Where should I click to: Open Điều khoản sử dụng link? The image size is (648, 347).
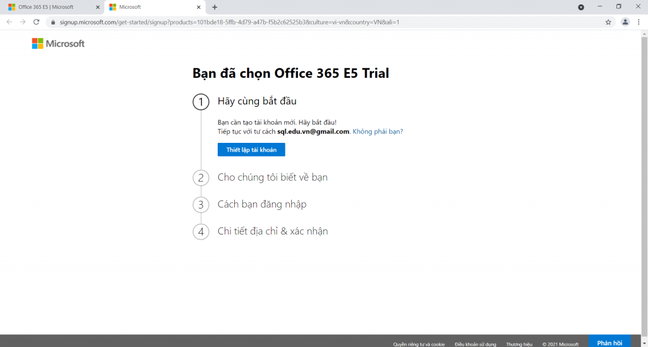[475, 344]
